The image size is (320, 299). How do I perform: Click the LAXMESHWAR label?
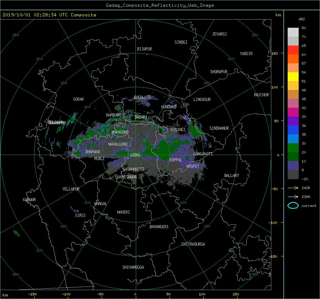coord(126,177)
